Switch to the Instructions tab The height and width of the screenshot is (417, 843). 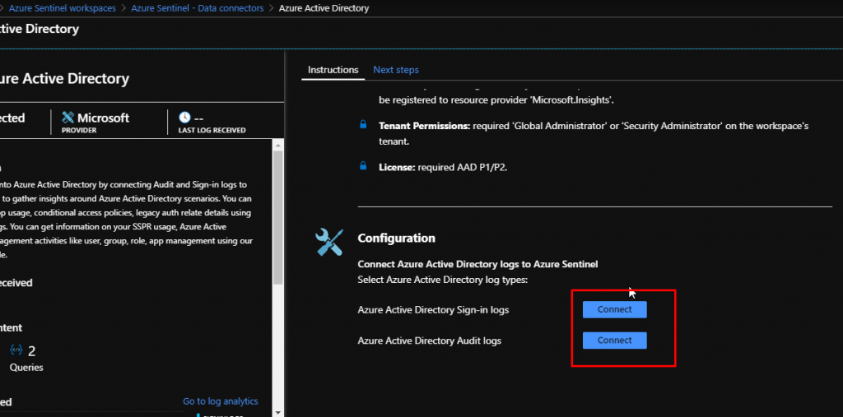coord(333,70)
